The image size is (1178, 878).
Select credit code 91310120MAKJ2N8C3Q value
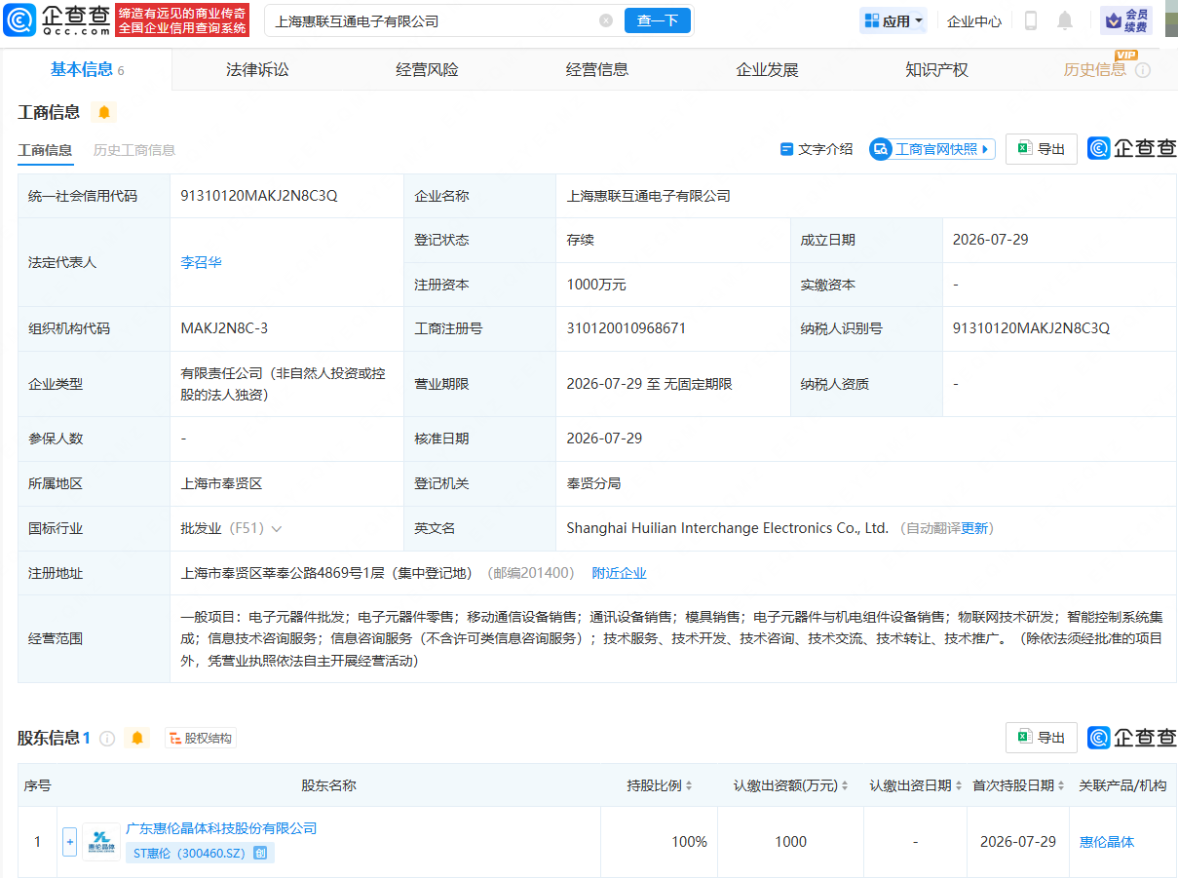[259, 196]
